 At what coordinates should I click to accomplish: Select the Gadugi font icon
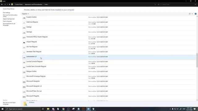click(x=24, y=28)
